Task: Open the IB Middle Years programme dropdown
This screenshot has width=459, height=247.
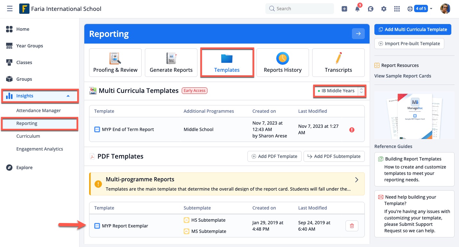Action: tap(339, 91)
